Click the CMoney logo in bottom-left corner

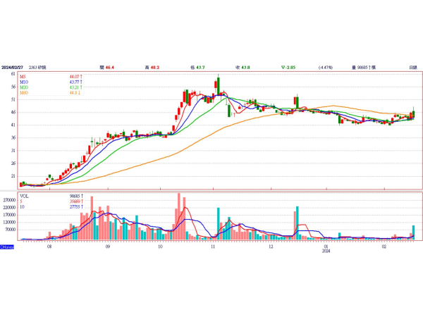pyautogui.click(x=7, y=247)
